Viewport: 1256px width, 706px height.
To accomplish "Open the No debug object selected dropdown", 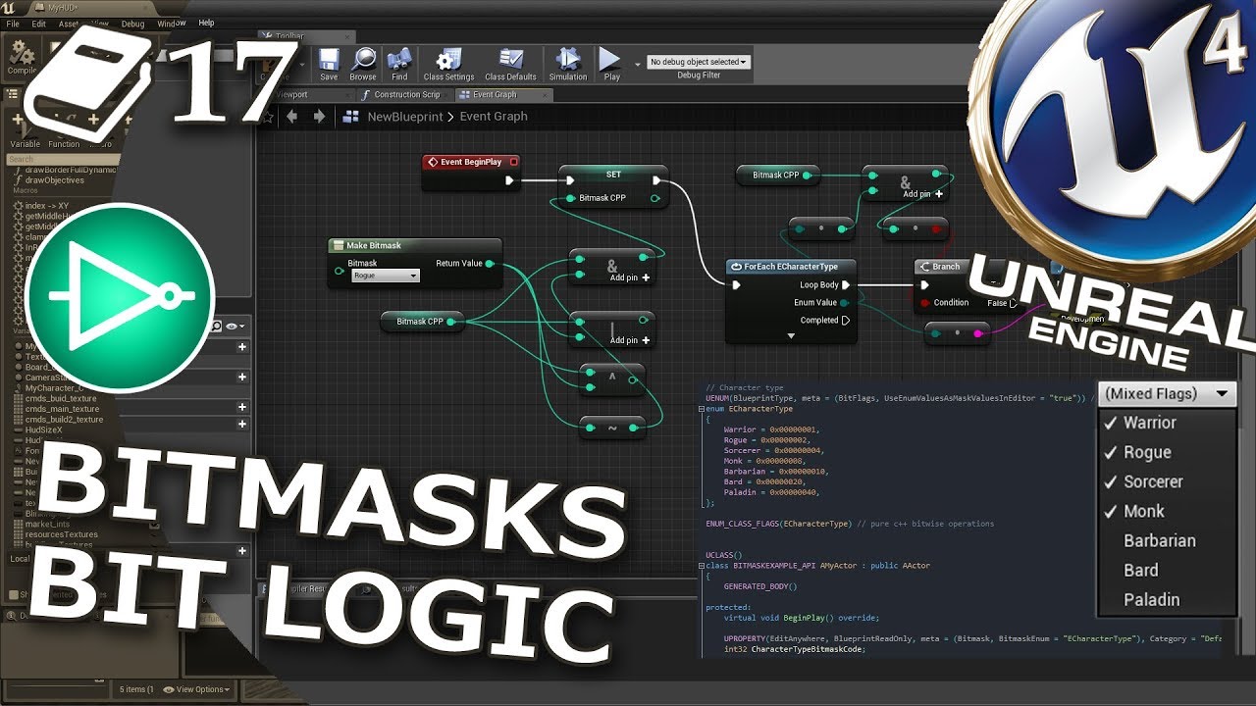I will pos(699,62).
